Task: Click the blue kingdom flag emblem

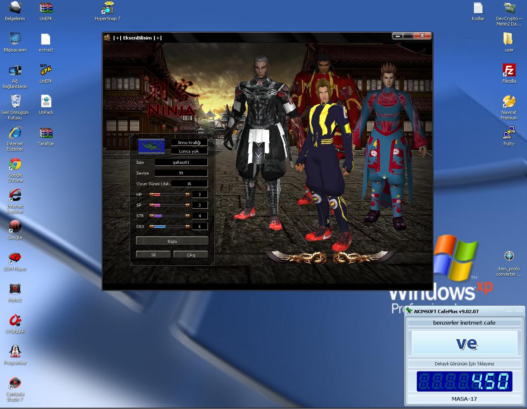Action: 152,146
